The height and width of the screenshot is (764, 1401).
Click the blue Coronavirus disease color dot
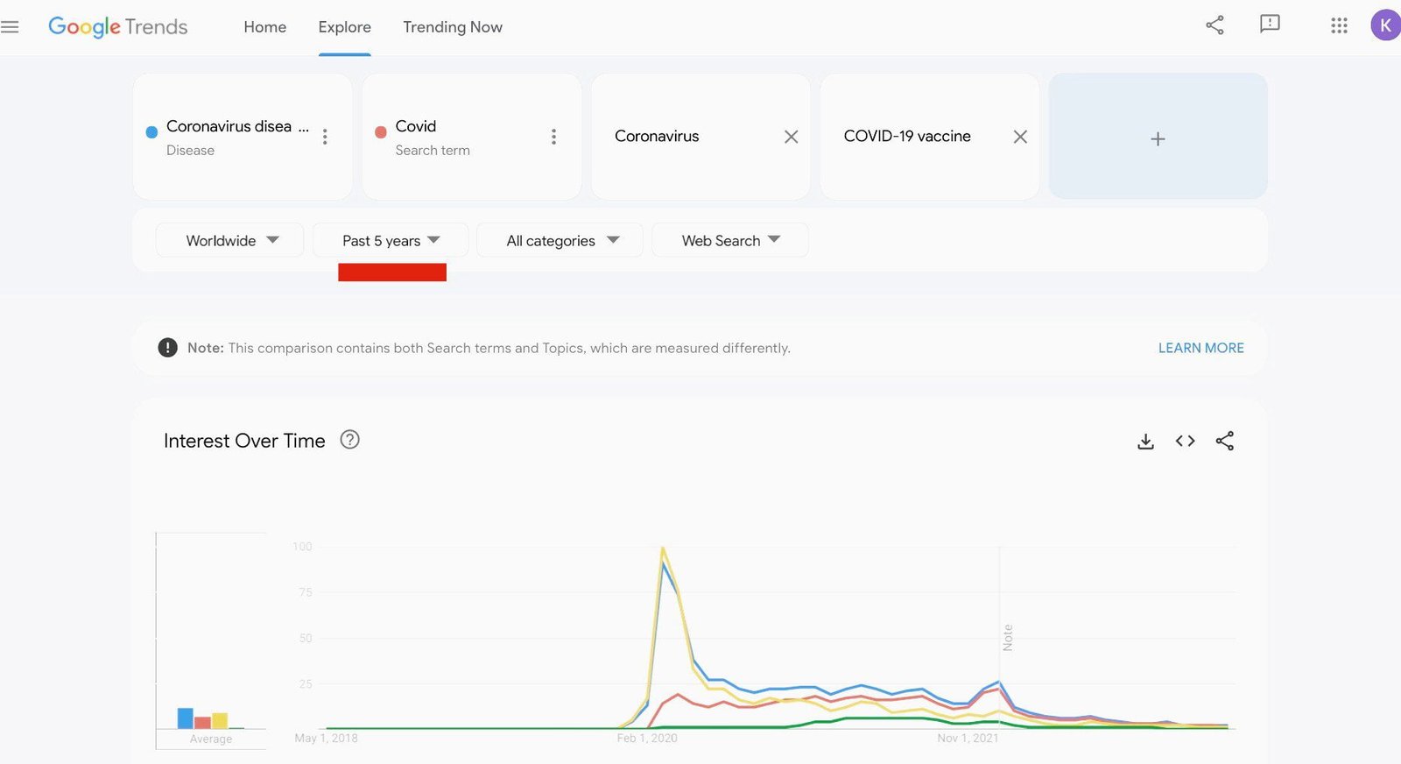click(151, 132)
